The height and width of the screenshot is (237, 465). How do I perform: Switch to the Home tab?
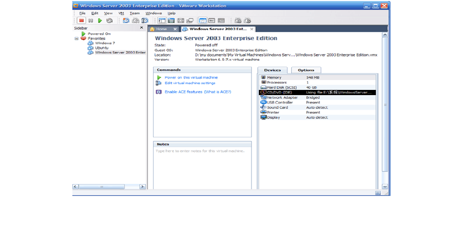161,29
